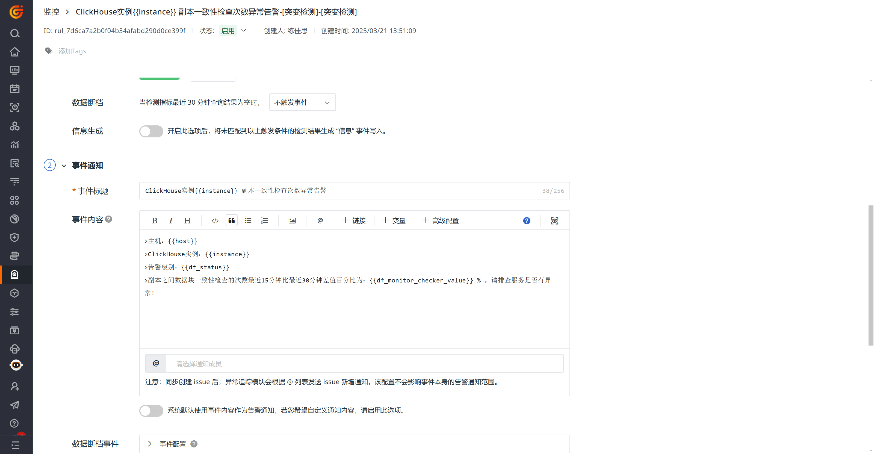Viewport: 874px width, 454px height.
Task: Open 不触发事件 dropdown for data gap
Action: pos(302,102)
